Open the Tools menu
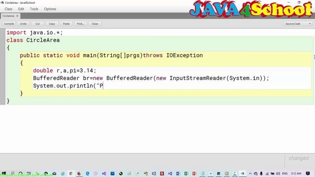Viewport: 315px width, 177px height. pos(34,9)
